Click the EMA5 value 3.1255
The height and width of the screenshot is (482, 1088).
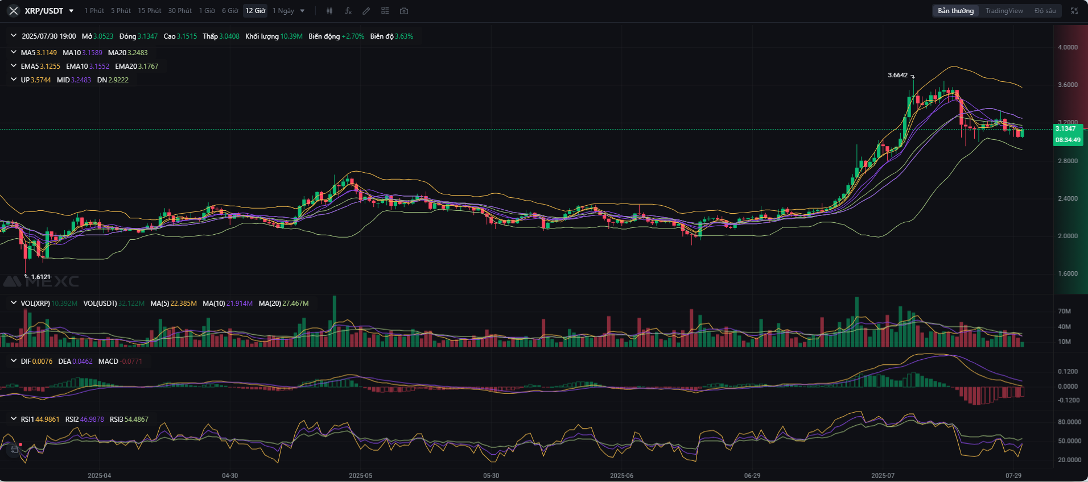(50, 67)
